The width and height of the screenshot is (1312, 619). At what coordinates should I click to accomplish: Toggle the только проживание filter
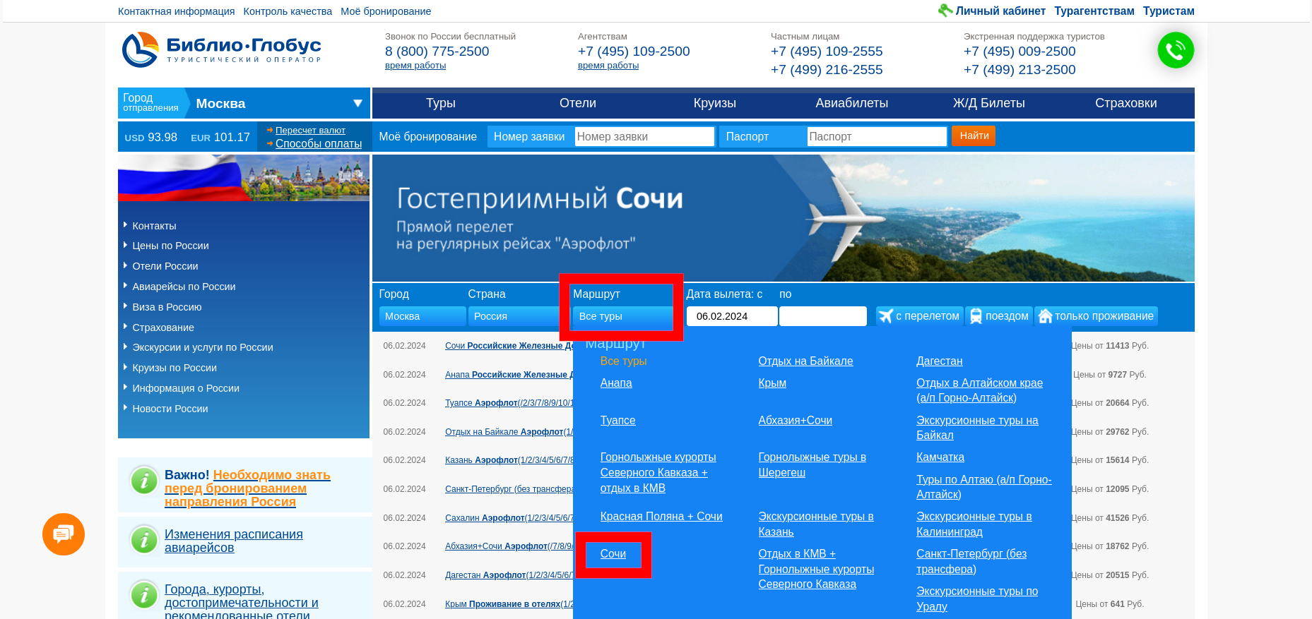tap(1096, 316)
